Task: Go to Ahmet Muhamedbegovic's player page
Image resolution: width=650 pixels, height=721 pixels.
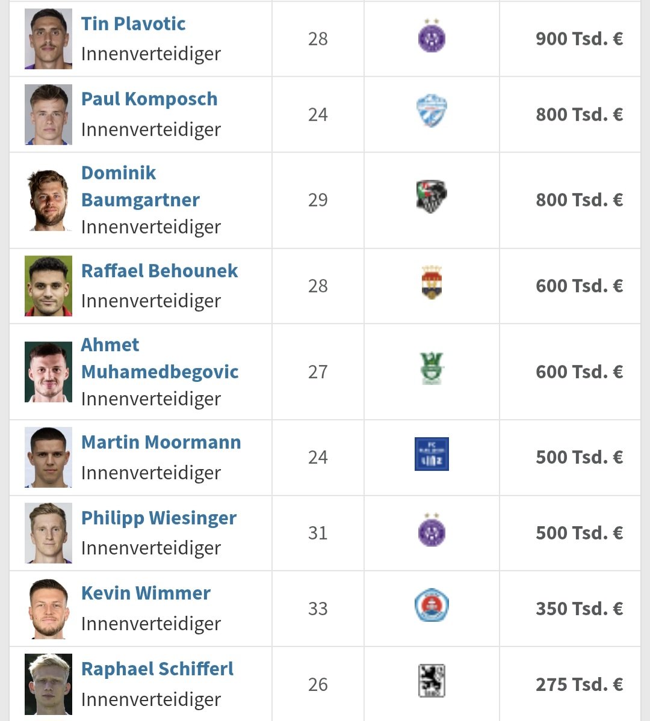Action: (x=159, y=358)
